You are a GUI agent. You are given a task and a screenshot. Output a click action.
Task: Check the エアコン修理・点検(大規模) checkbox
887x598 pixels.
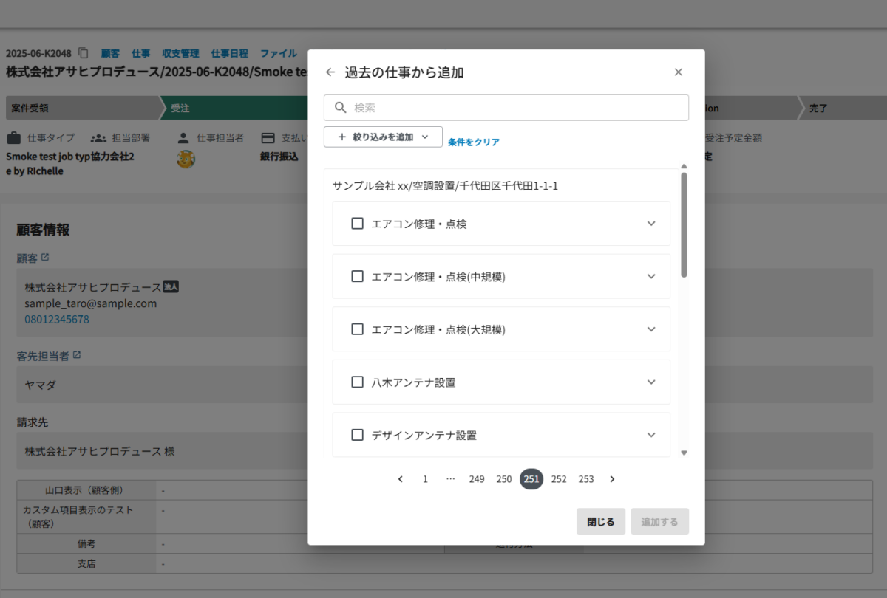(357, 329)
